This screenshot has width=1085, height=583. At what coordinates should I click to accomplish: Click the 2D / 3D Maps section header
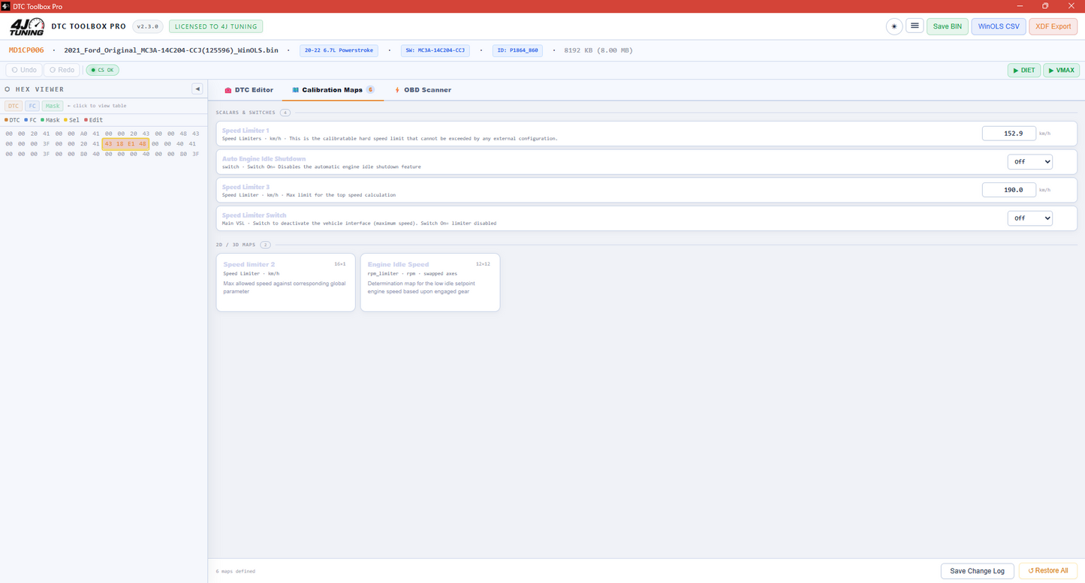coord(236,245)
